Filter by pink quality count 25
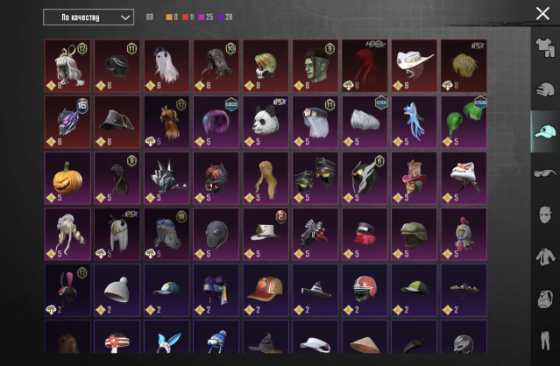 tap(206, 18)
